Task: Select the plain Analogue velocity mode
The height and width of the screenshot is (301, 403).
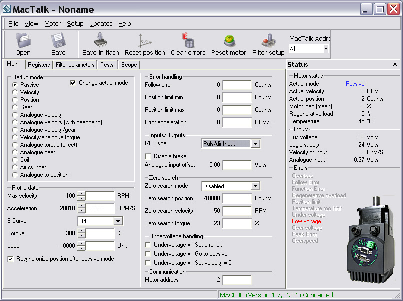Action: [15, 115]
